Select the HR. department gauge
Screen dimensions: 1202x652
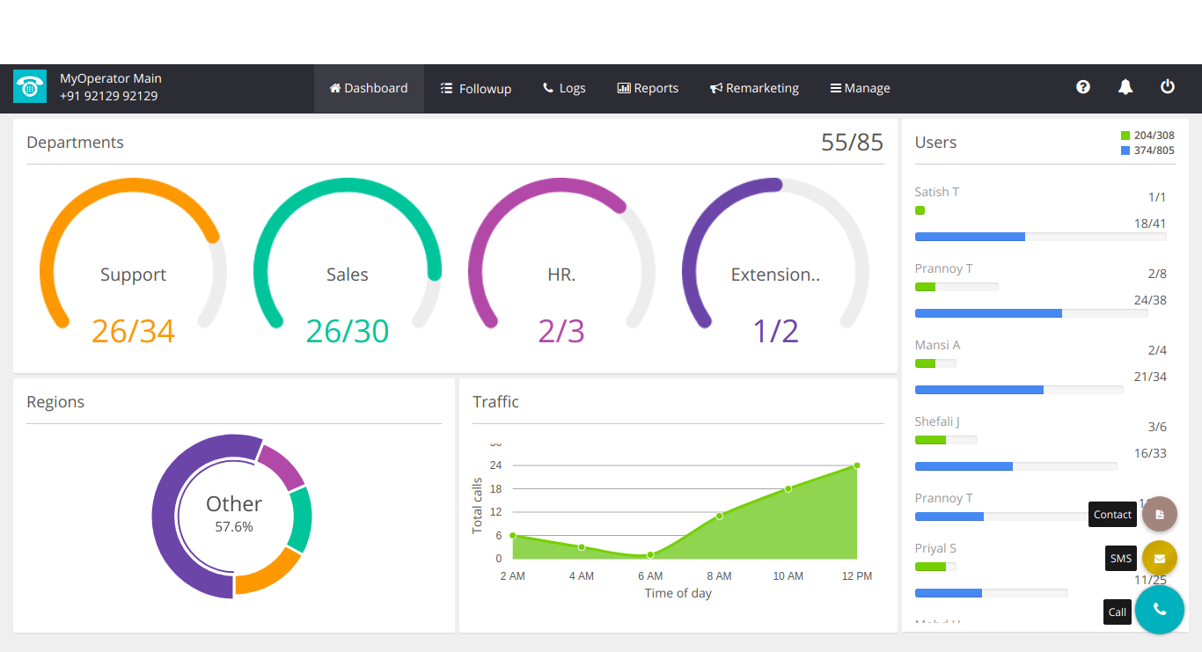(561, 255)
